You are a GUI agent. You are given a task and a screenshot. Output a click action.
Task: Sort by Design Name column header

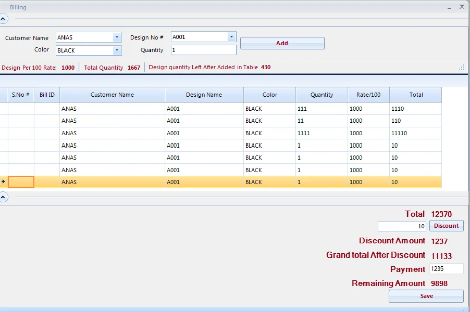204,95
